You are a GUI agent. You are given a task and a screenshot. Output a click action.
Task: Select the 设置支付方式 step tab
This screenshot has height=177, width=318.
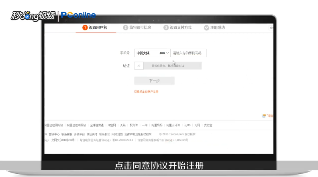[177, 28]
